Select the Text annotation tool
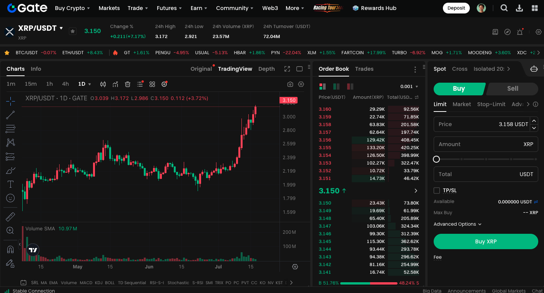This screenshot has height=293, width=544. point(10,184)
